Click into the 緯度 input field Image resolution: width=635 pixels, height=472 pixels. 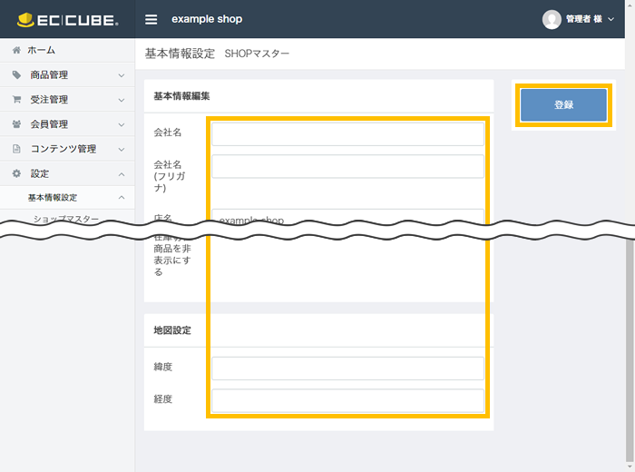347,368
